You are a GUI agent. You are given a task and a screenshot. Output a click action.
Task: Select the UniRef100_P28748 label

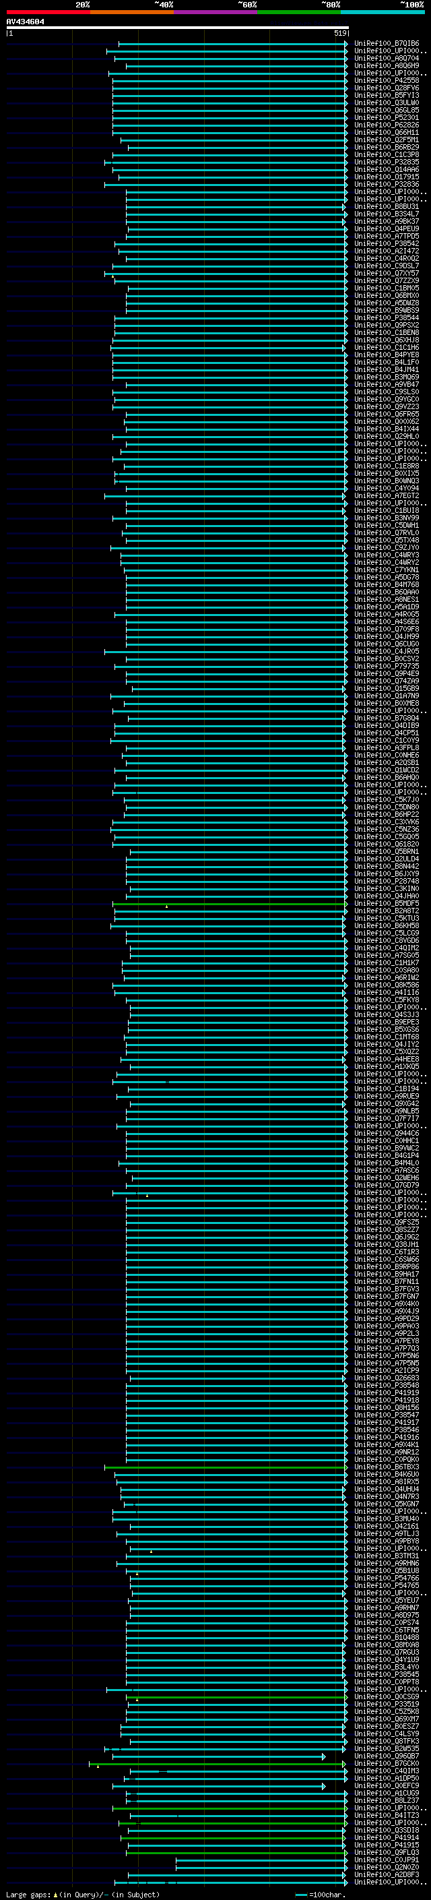pyautogui.click(x=387, y=882)
